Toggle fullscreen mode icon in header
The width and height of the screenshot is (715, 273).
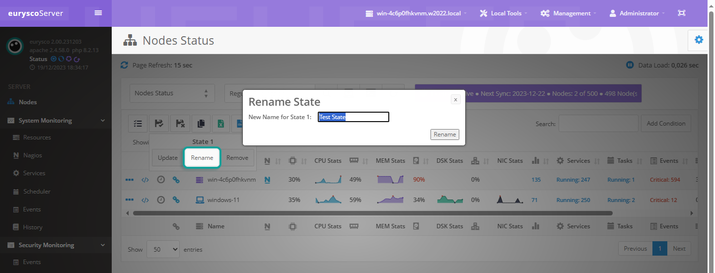point(682,13)
